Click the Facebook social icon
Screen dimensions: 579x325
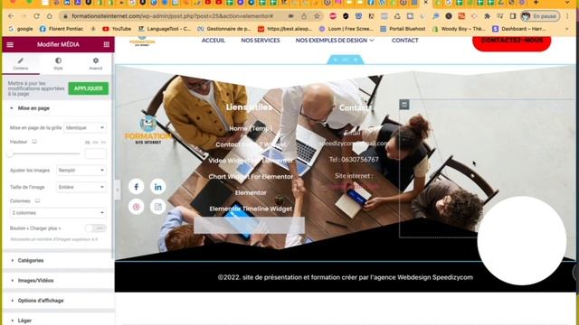(137, 187)
